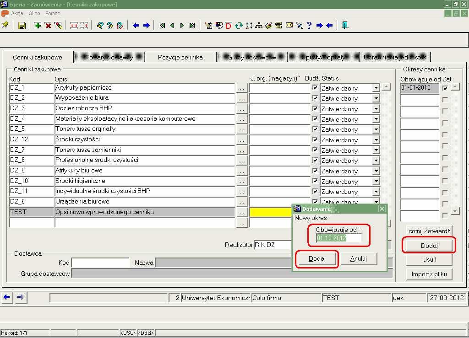Click the eraser clear-record toolbar icon
469x338 pixels.
coord(58,25)
